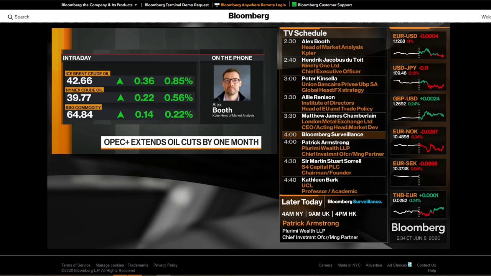This screenshot has width=491, height=276.
Task: Select Matthew James Chamberlain schedule entry
Action: [334, 122]
